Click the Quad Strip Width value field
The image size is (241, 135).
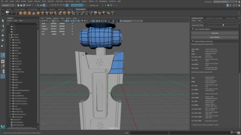206,25
